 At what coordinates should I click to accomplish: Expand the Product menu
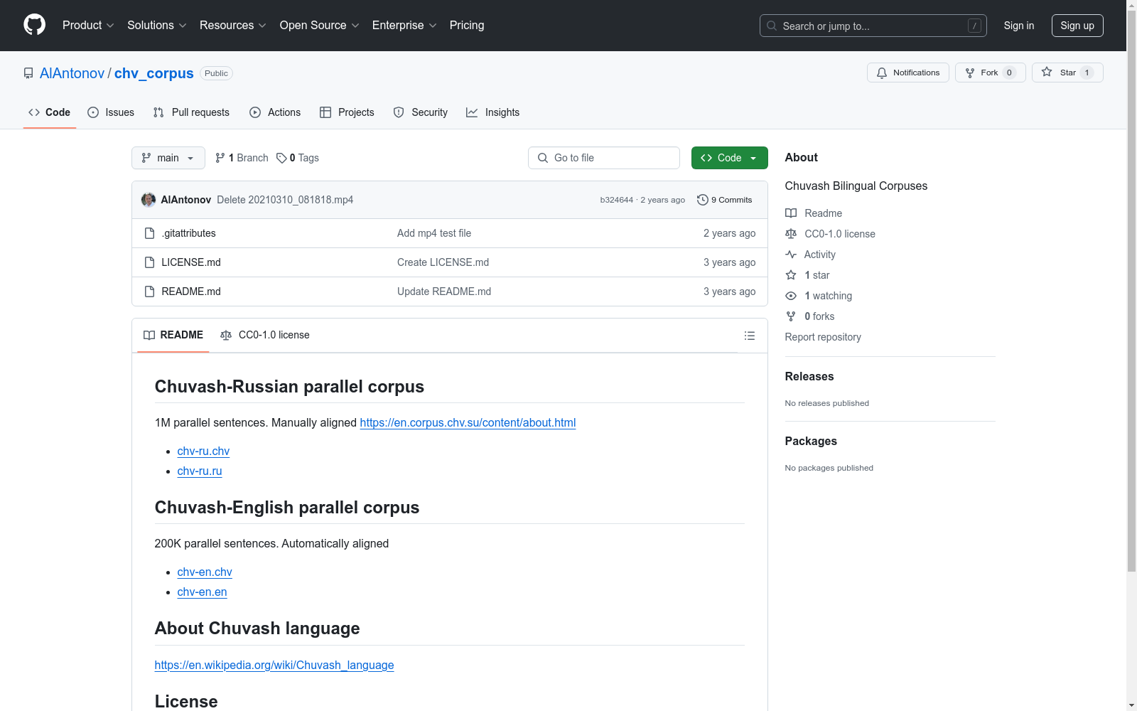click(x=88, y=26)
